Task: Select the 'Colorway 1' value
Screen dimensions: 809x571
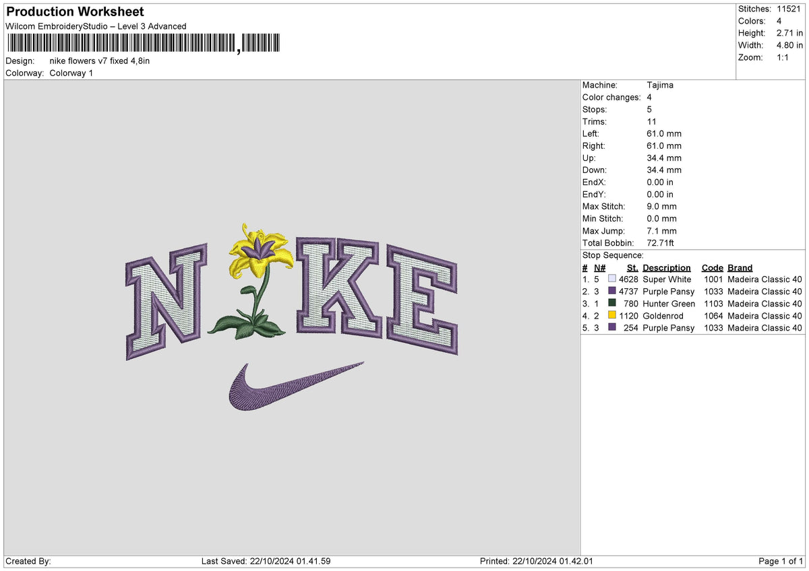Action: coord(71,73)
